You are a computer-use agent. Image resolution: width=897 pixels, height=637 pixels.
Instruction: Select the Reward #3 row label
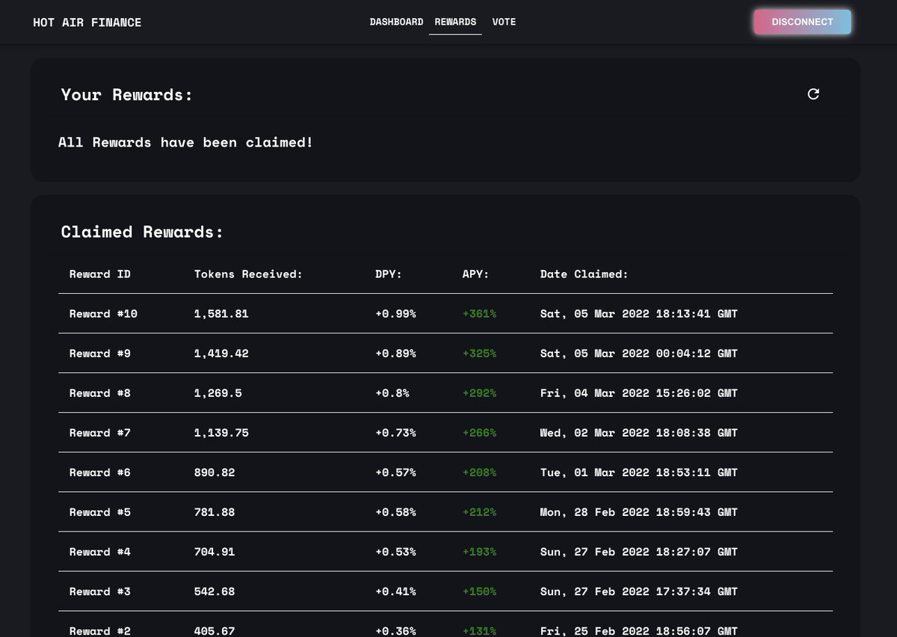tap(100, 591)
